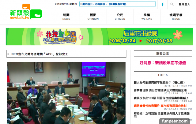
Task: Go to the 觀點 OPINION section
Action: [93, 17]
